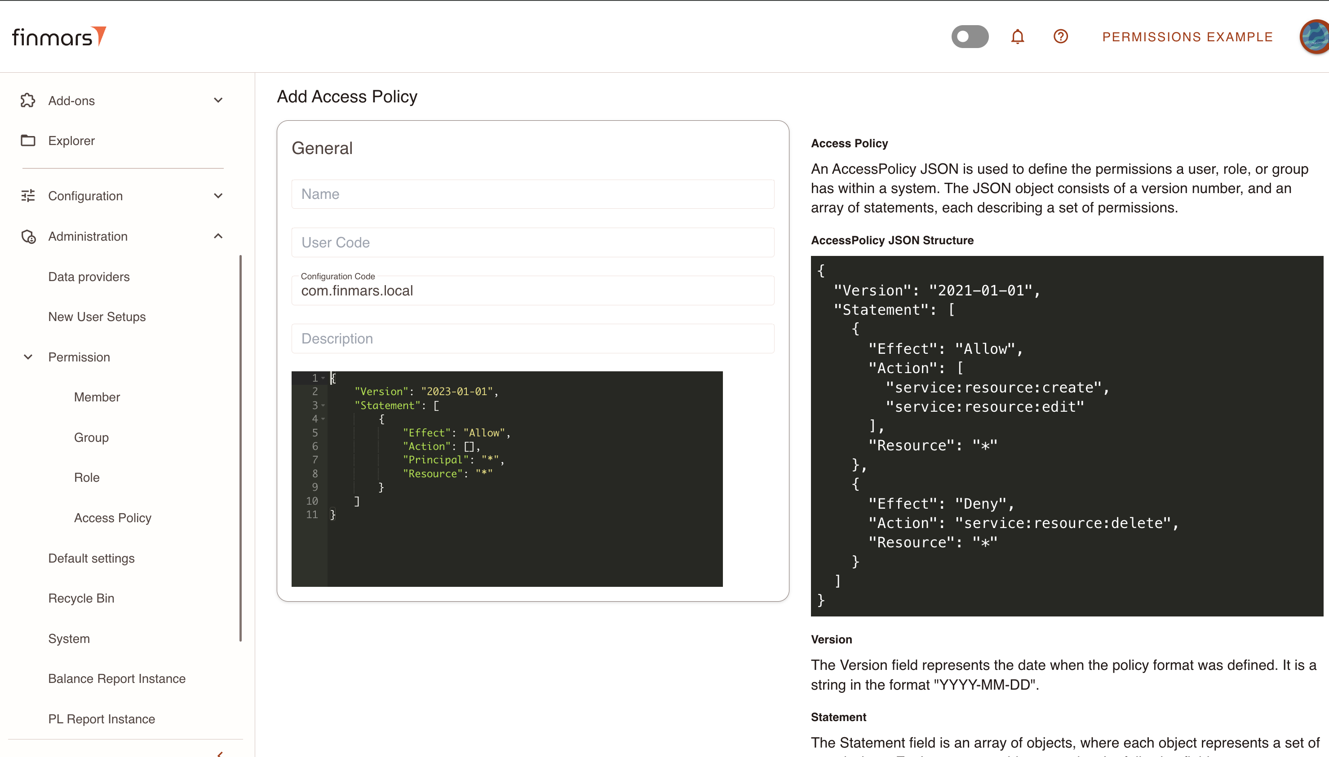The width and height of the screenshot is (1329, 757).
Task: Click the sidebar vertical scrollbar
Action: coord(240,448)
